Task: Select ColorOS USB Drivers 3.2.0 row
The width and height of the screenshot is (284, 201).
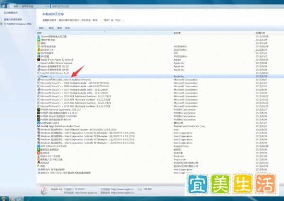Action: pyautogui.click(x=160, y=73)
